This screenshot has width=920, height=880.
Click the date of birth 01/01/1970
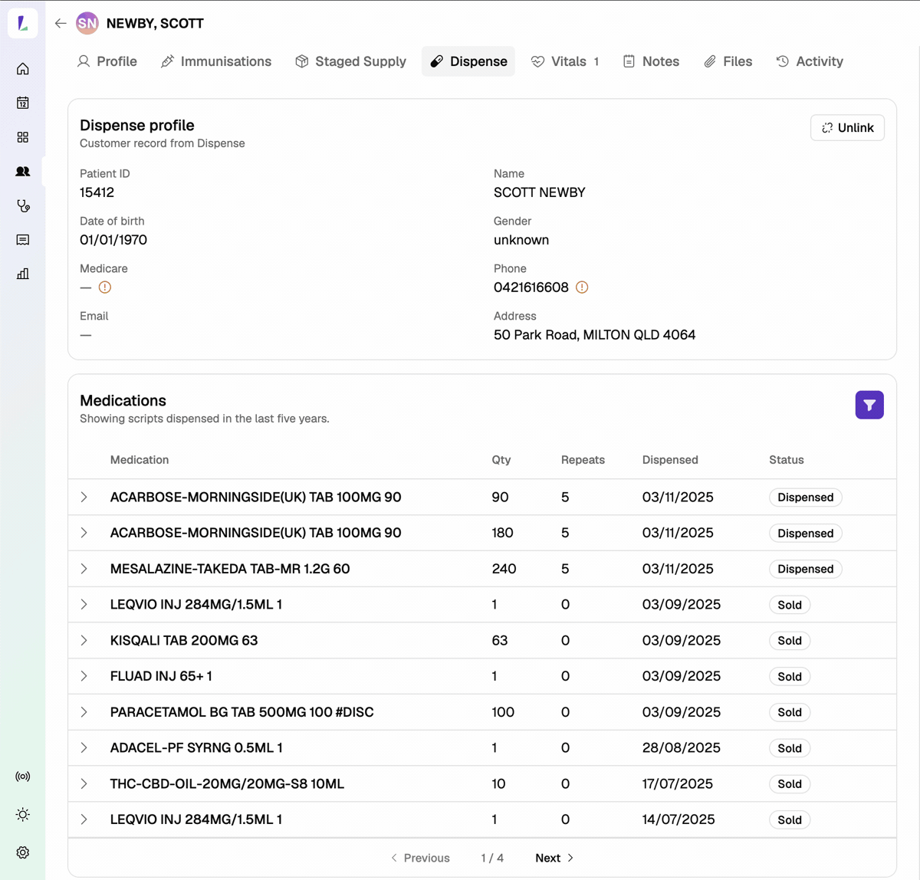pyautogui.click(x=113, y=240)
